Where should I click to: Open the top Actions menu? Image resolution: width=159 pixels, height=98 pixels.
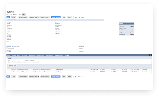(82, 17)
